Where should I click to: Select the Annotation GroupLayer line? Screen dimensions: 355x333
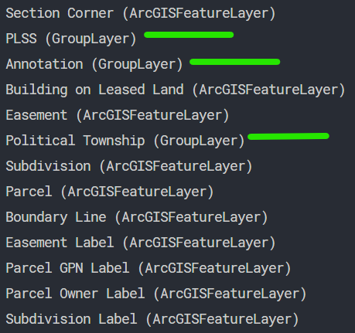click(x=94, y=64)
